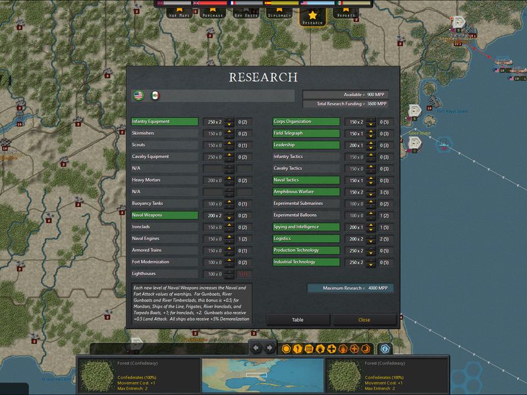Toggle the flag banner hex icon

309,349
